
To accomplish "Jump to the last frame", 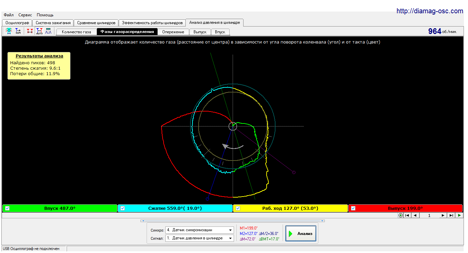I will coord(451,215).
